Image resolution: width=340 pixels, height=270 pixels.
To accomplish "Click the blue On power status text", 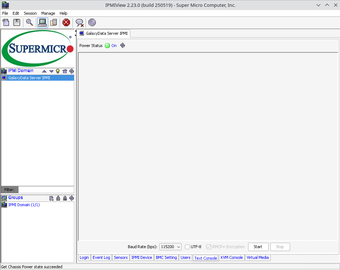I will (114, 46).
